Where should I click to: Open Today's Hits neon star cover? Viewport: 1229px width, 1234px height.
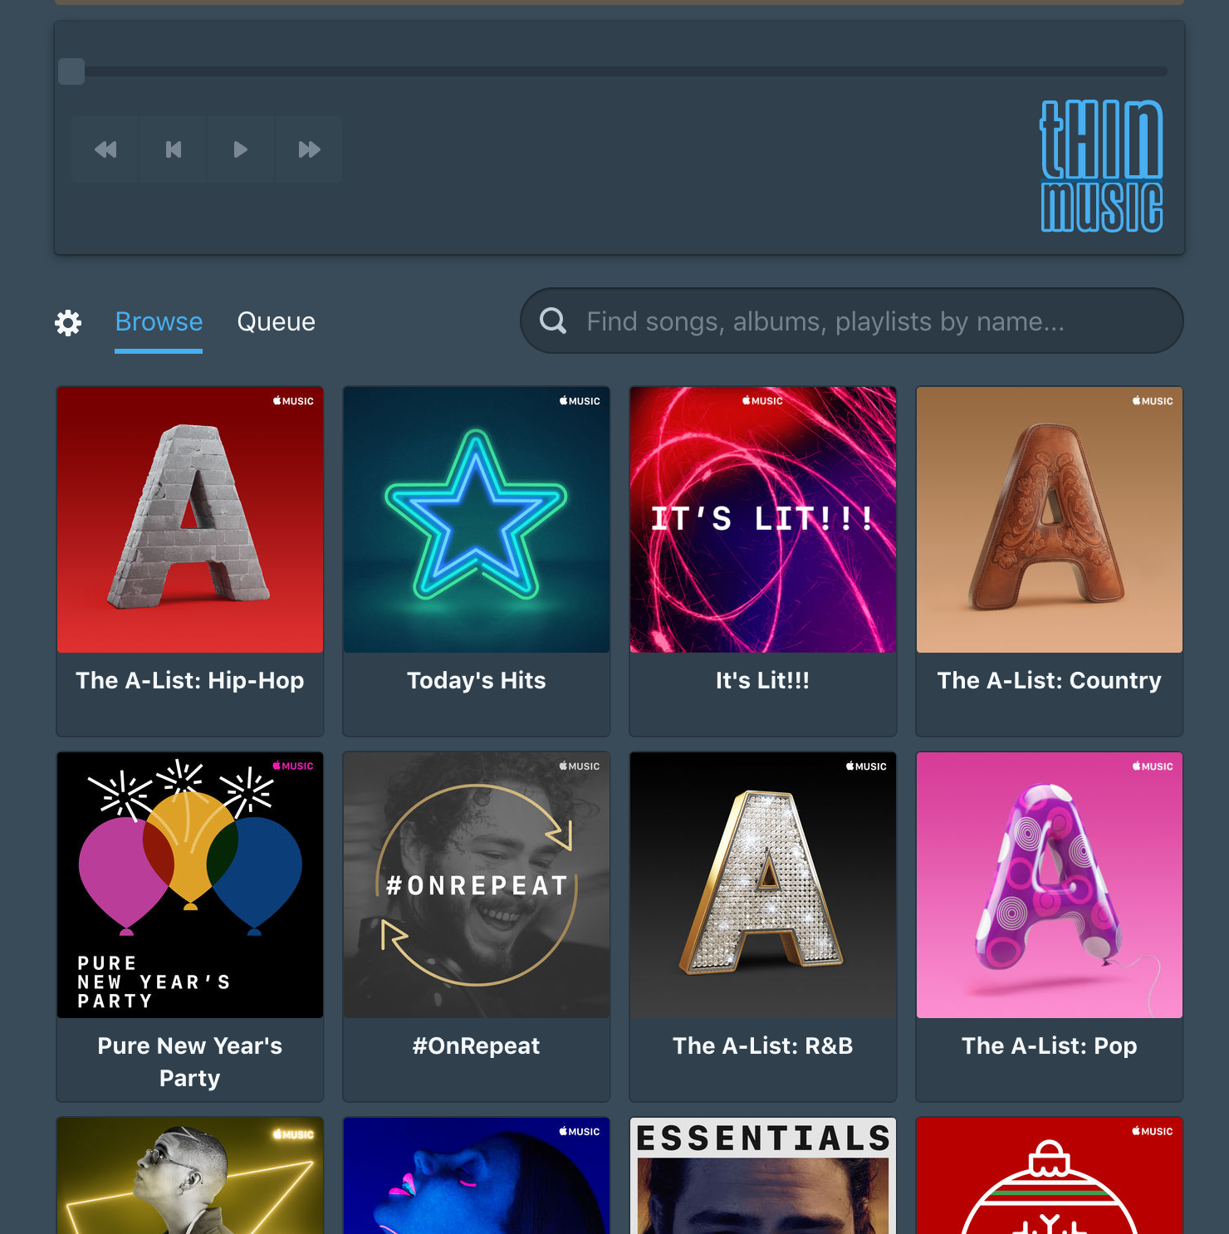click(x=477, y=520)
